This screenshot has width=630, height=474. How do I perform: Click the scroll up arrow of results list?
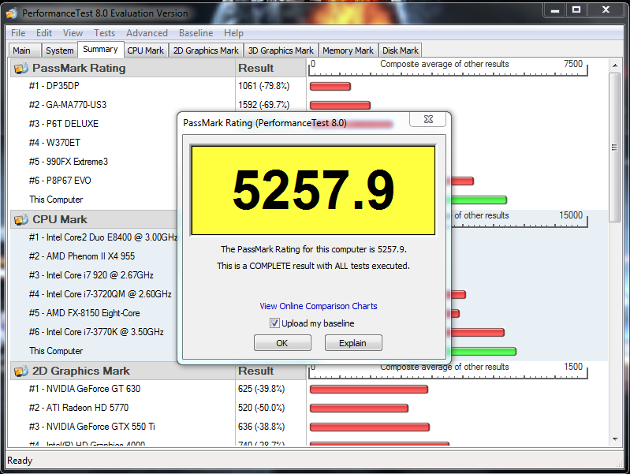(616, 65)
